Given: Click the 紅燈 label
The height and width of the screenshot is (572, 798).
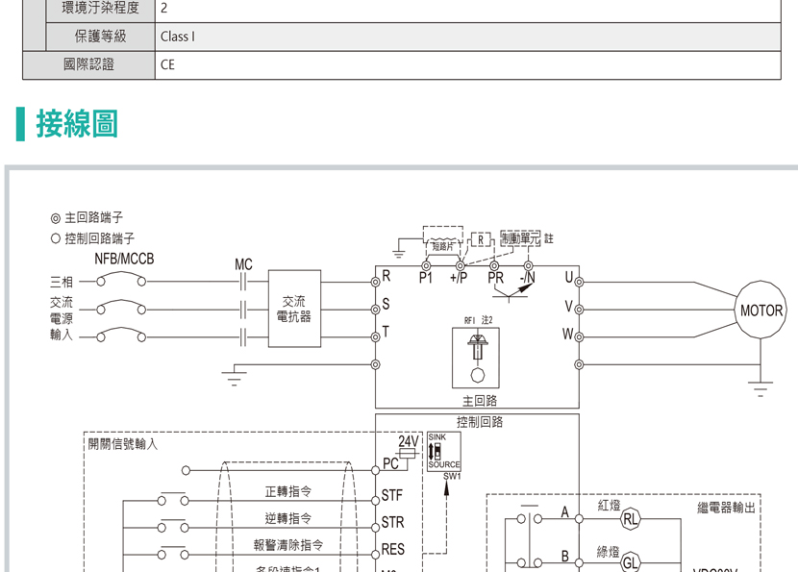Looking at the screenshot, I should 609,506.
